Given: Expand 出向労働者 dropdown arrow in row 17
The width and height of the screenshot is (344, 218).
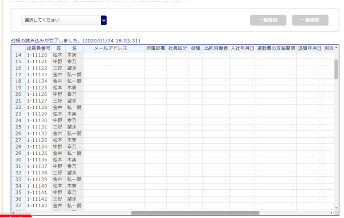Looking at the screenshot, I should [226, 75].
